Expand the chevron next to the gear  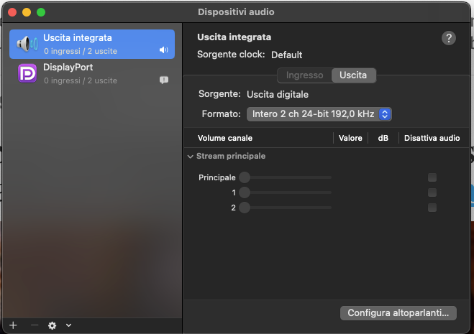click(x=68, y=325)
